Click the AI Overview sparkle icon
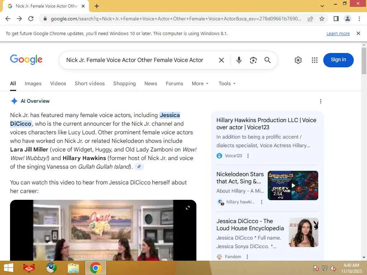The height and width of the screenshot is (275, 367). coord(14,101)
